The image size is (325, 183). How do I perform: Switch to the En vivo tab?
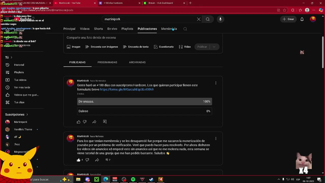pos(112,29)
